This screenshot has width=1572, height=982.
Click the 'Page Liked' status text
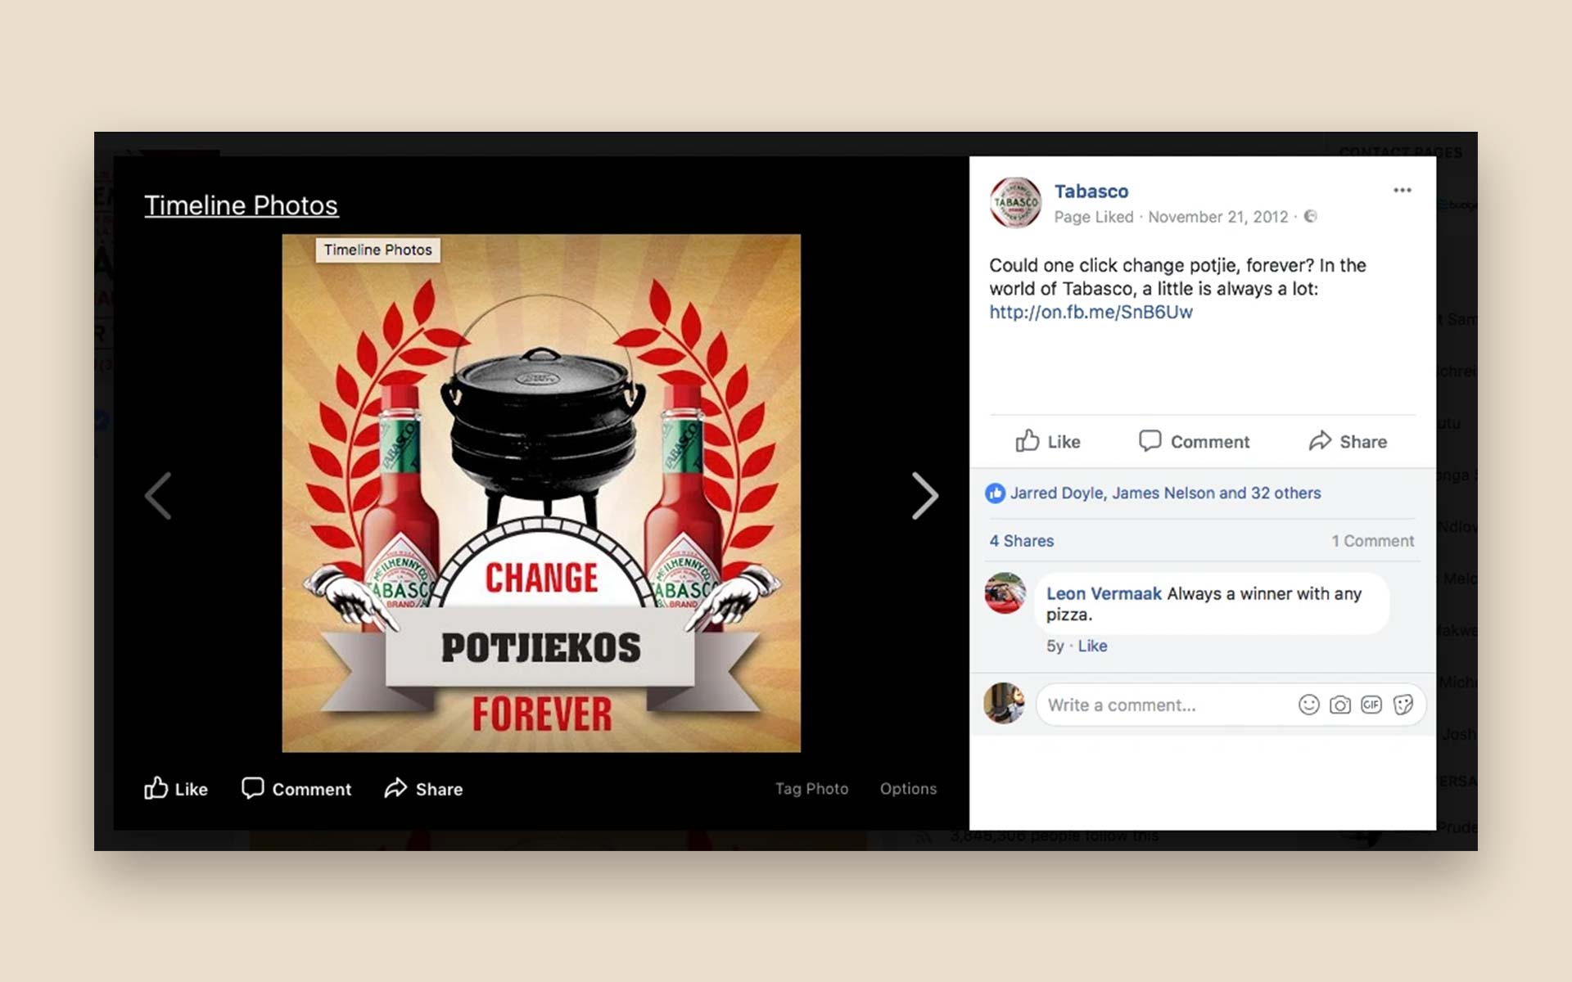click(x=1094, y=217)
